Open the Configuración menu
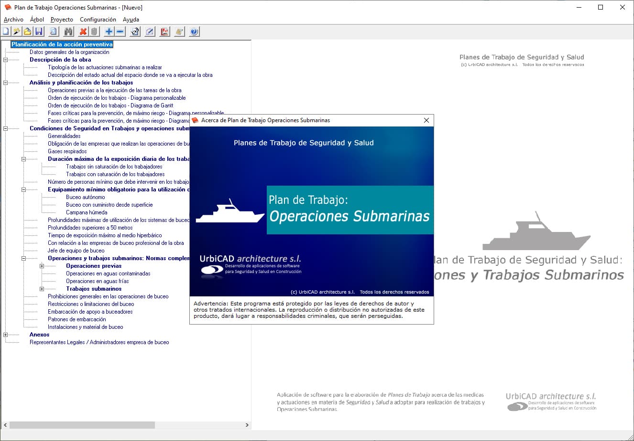The height and width of the screenshot is (441, 634). (98, 20)
